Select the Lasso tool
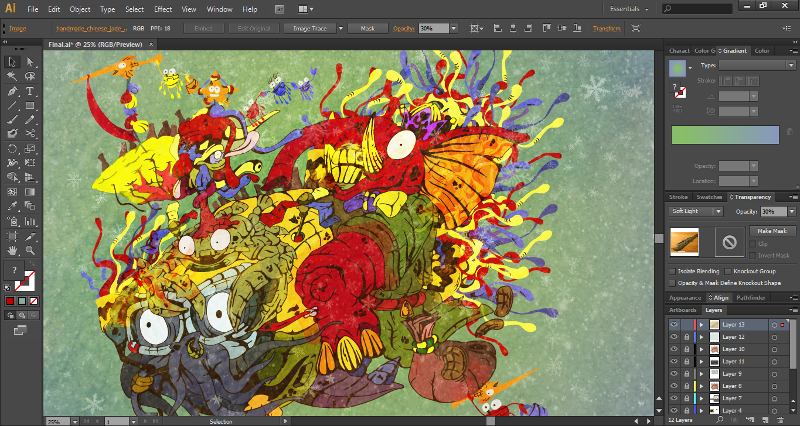Screen dimensions: 800x426 (30, 76)
